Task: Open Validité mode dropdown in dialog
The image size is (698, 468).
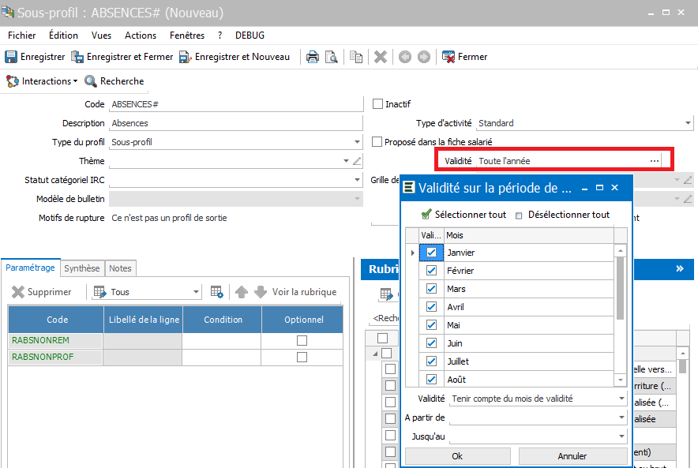Action: point(622,399)
